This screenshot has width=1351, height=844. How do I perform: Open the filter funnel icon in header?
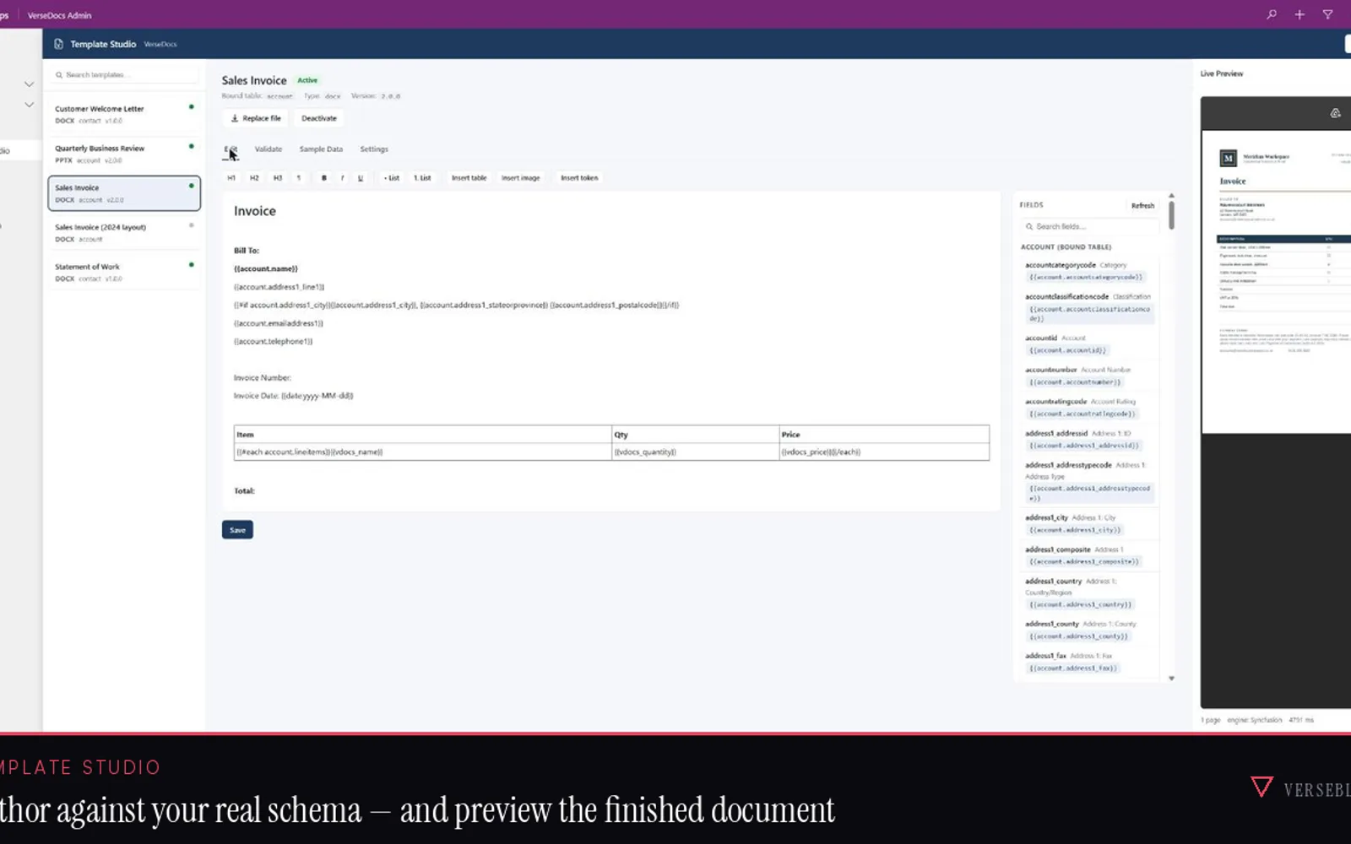point(1327,14)
